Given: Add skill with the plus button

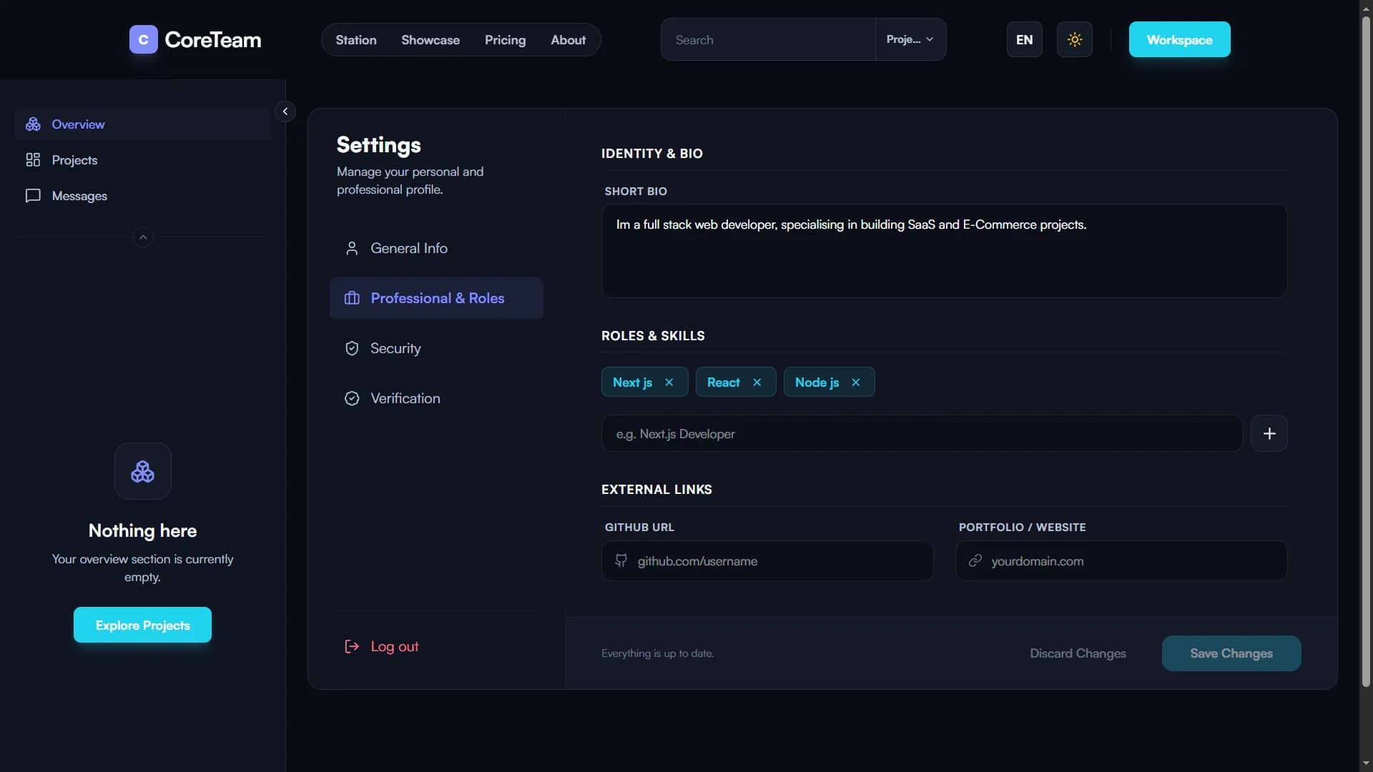Looking at the screenshot, I should 1269,433.
